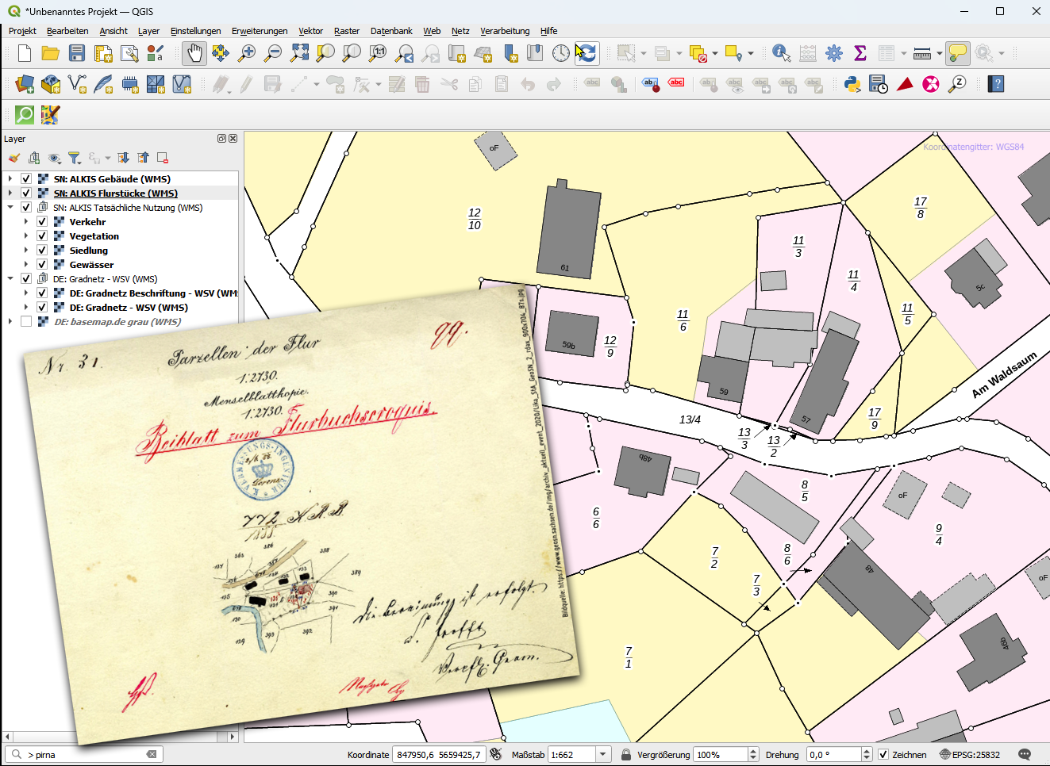
Task: Uncheck SN: ALKIS Gebäude layer visibility
Action: coord(26,179)
